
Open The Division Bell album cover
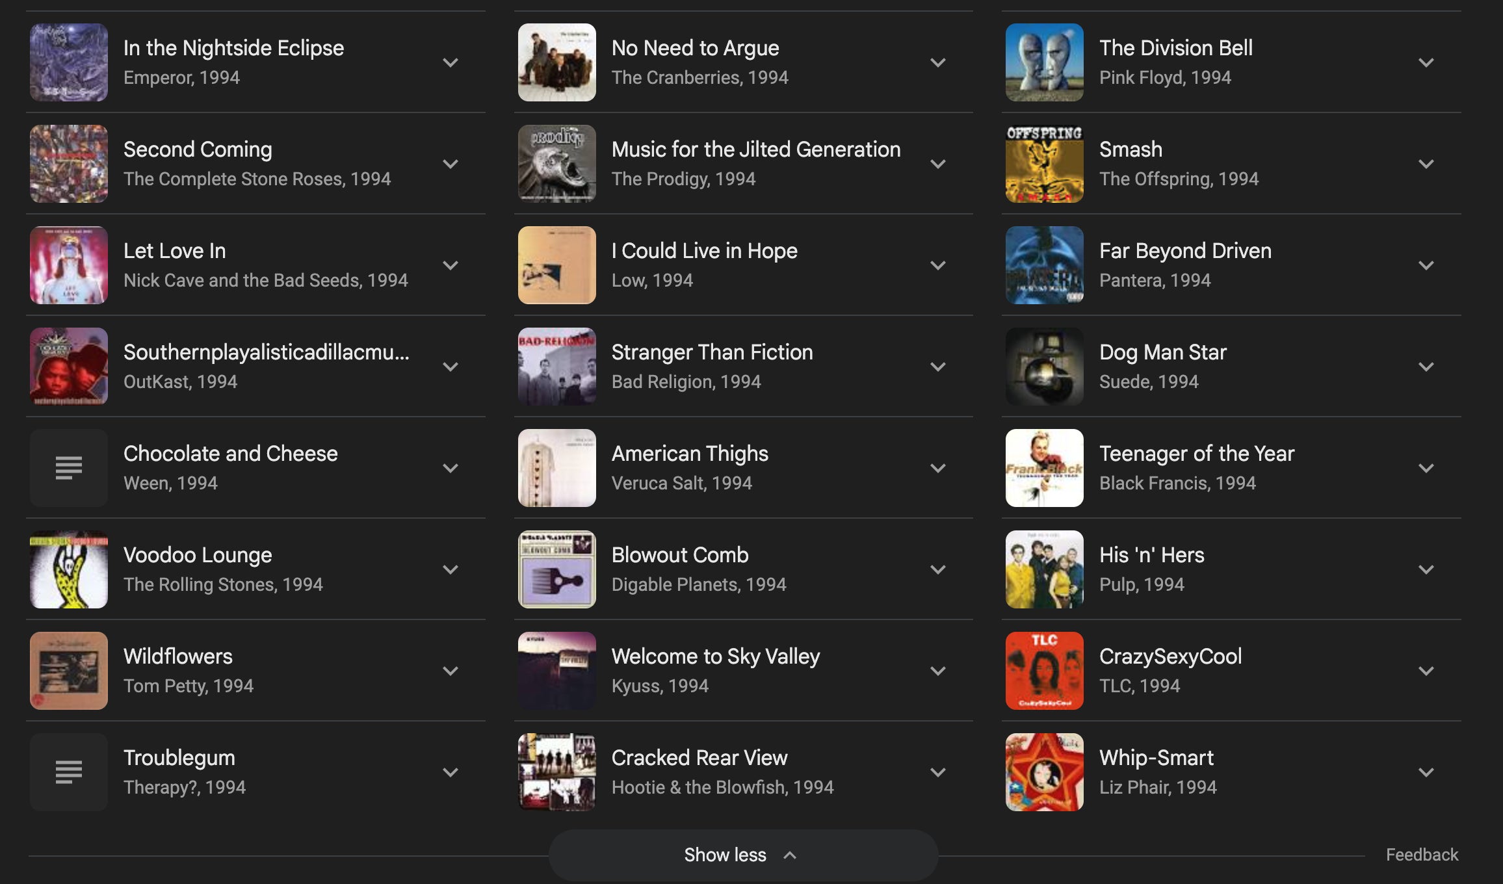pyautogui.click(x=1044, y=62)
